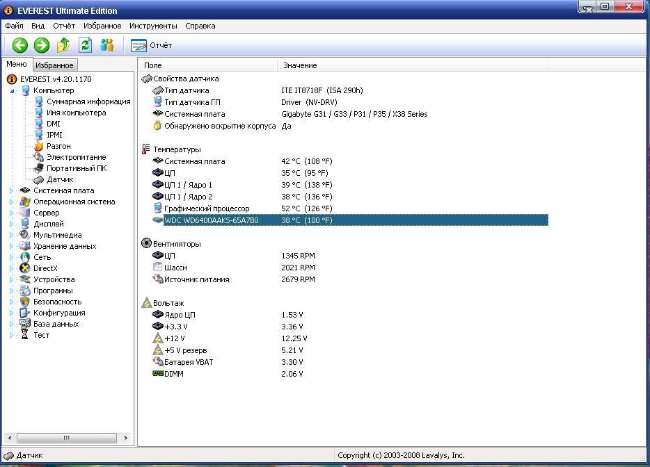
Task: Click the padlock icon by Обнаружено вскрытие корпуса
Action: coord(157,126)
